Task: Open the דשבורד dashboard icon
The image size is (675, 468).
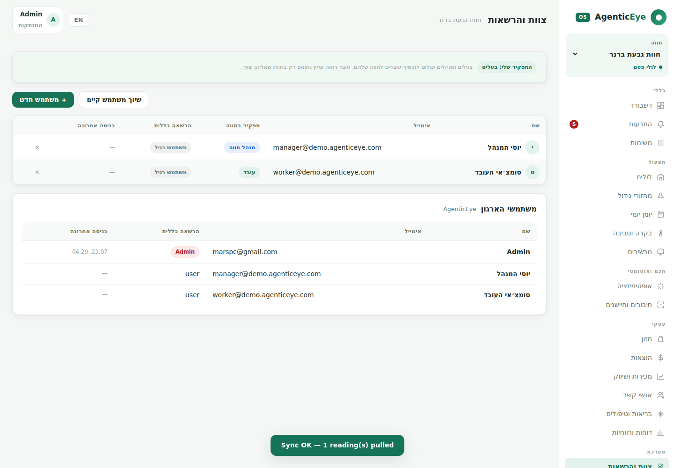Action: pos(660,105)
